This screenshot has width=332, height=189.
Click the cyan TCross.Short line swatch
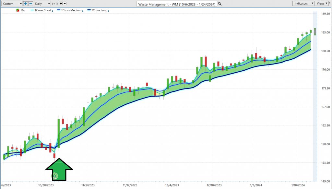click(x=32, y=10)
